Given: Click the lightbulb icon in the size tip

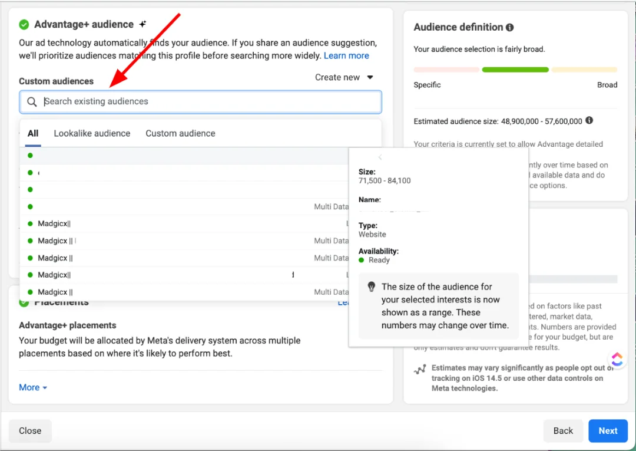Looking at the screenshot, I should pos(371,287).
